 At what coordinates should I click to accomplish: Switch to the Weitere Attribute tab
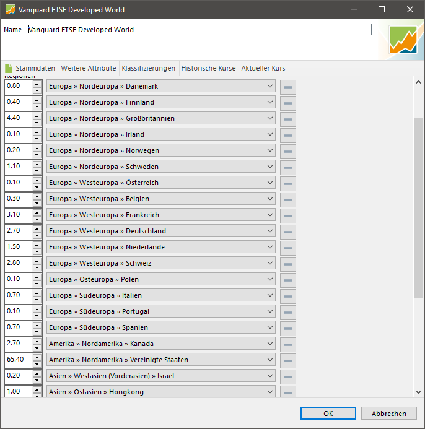pyautogui.click(x=89, y=68)
